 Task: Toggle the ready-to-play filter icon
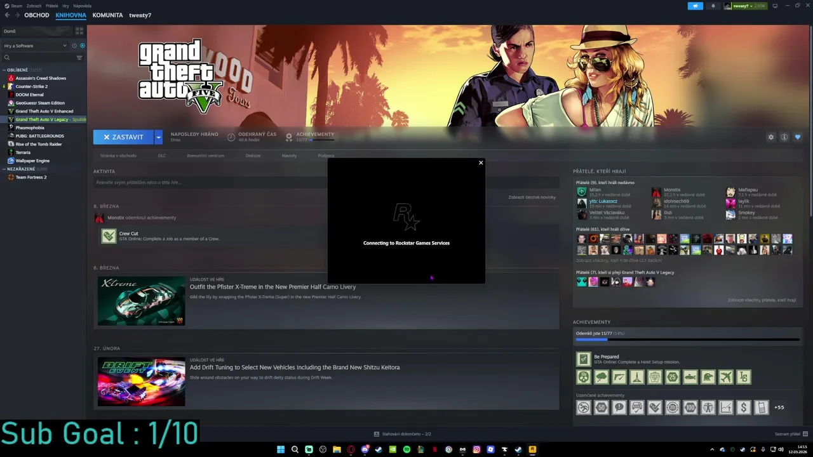[83, 46]
